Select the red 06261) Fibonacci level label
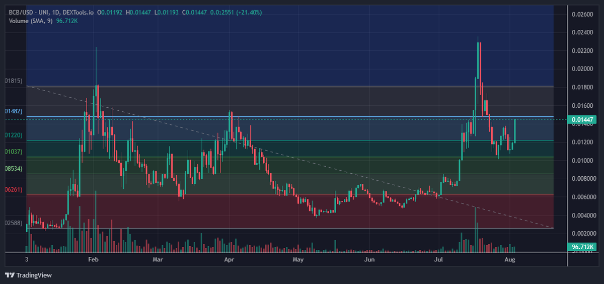The width and height of the screenshot is (604, 284). click(x=14, y=189)
